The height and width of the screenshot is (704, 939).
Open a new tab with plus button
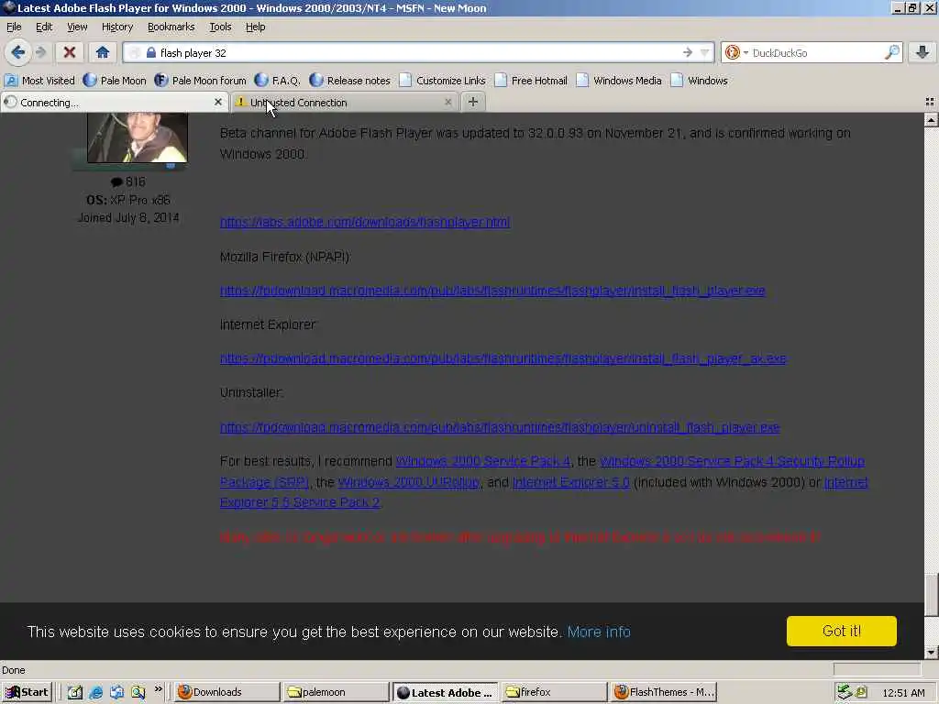(x=472, y=102)
